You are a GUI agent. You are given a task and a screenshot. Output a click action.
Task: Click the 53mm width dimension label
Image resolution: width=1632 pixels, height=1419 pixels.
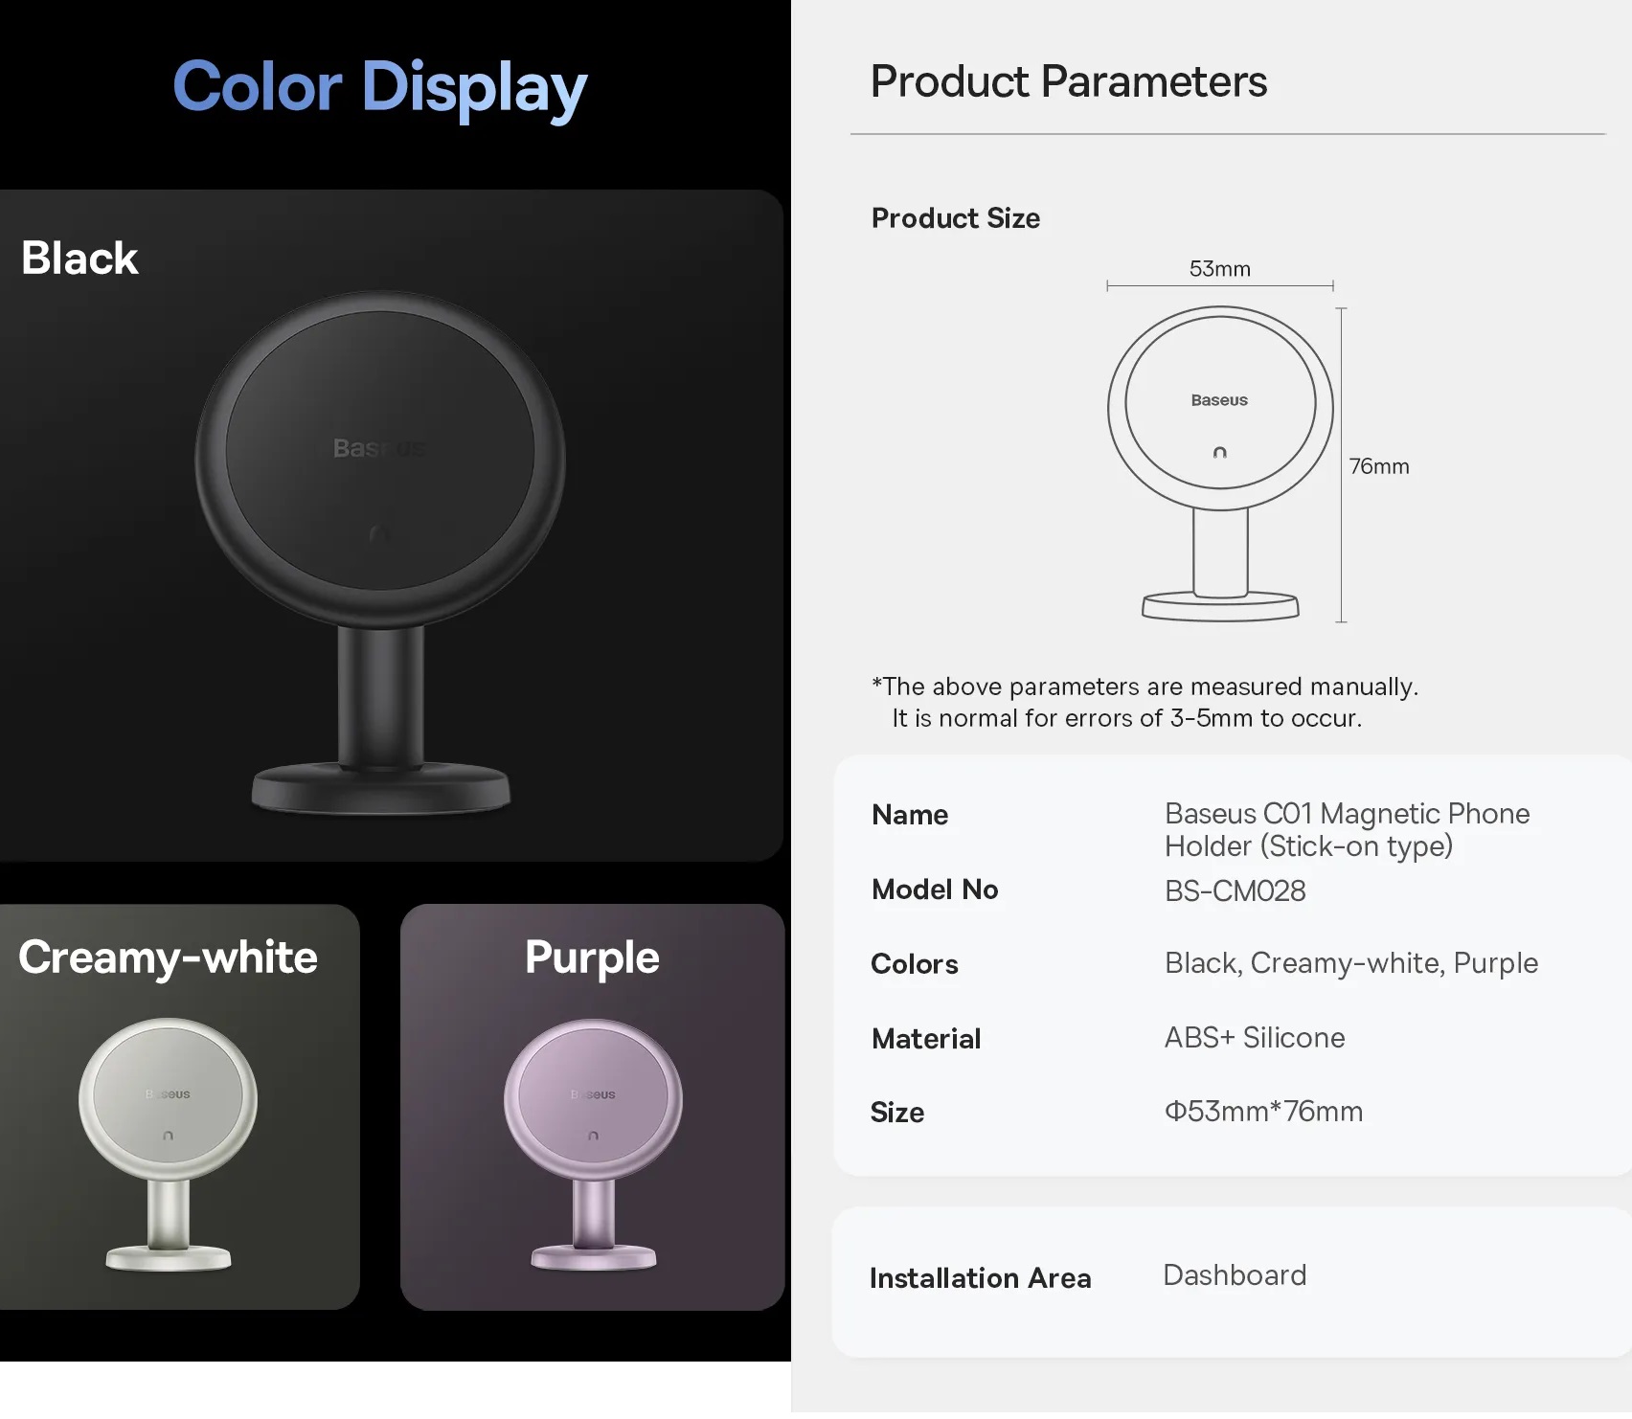pyautogui.click(x=1220, y=268)
